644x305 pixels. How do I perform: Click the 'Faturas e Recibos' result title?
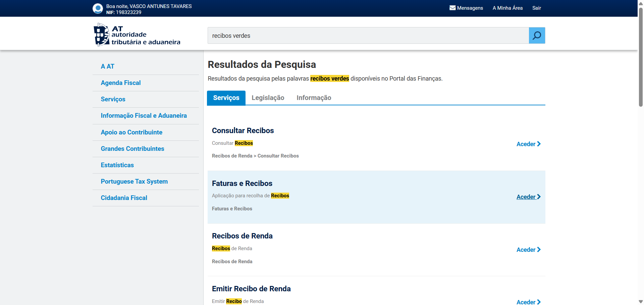coord(242,183)
